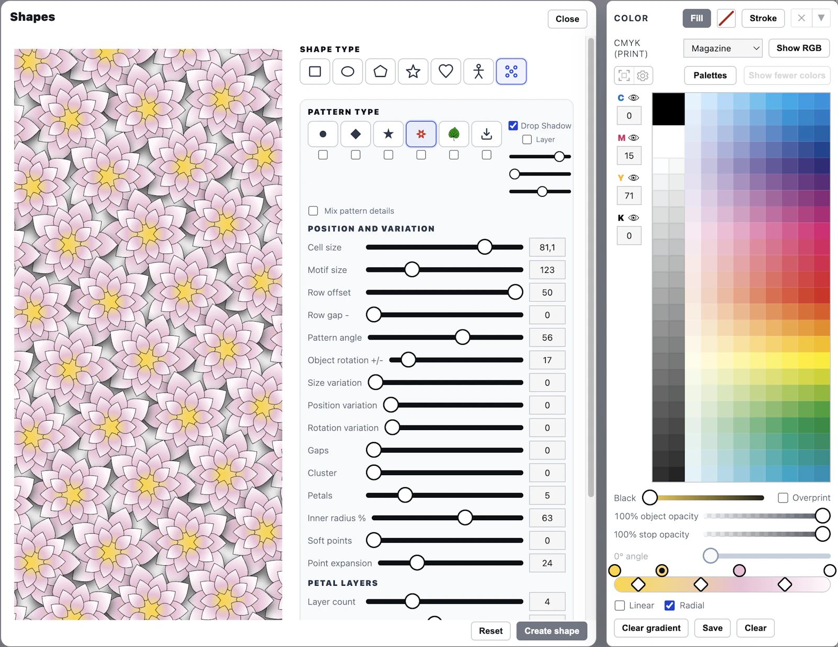Select the rectangle shape type
838x647 pixels.
(x=315, y=71)
